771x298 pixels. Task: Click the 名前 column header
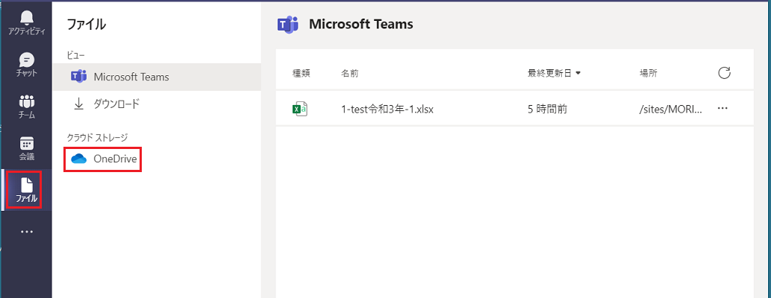tap(349, 74)
